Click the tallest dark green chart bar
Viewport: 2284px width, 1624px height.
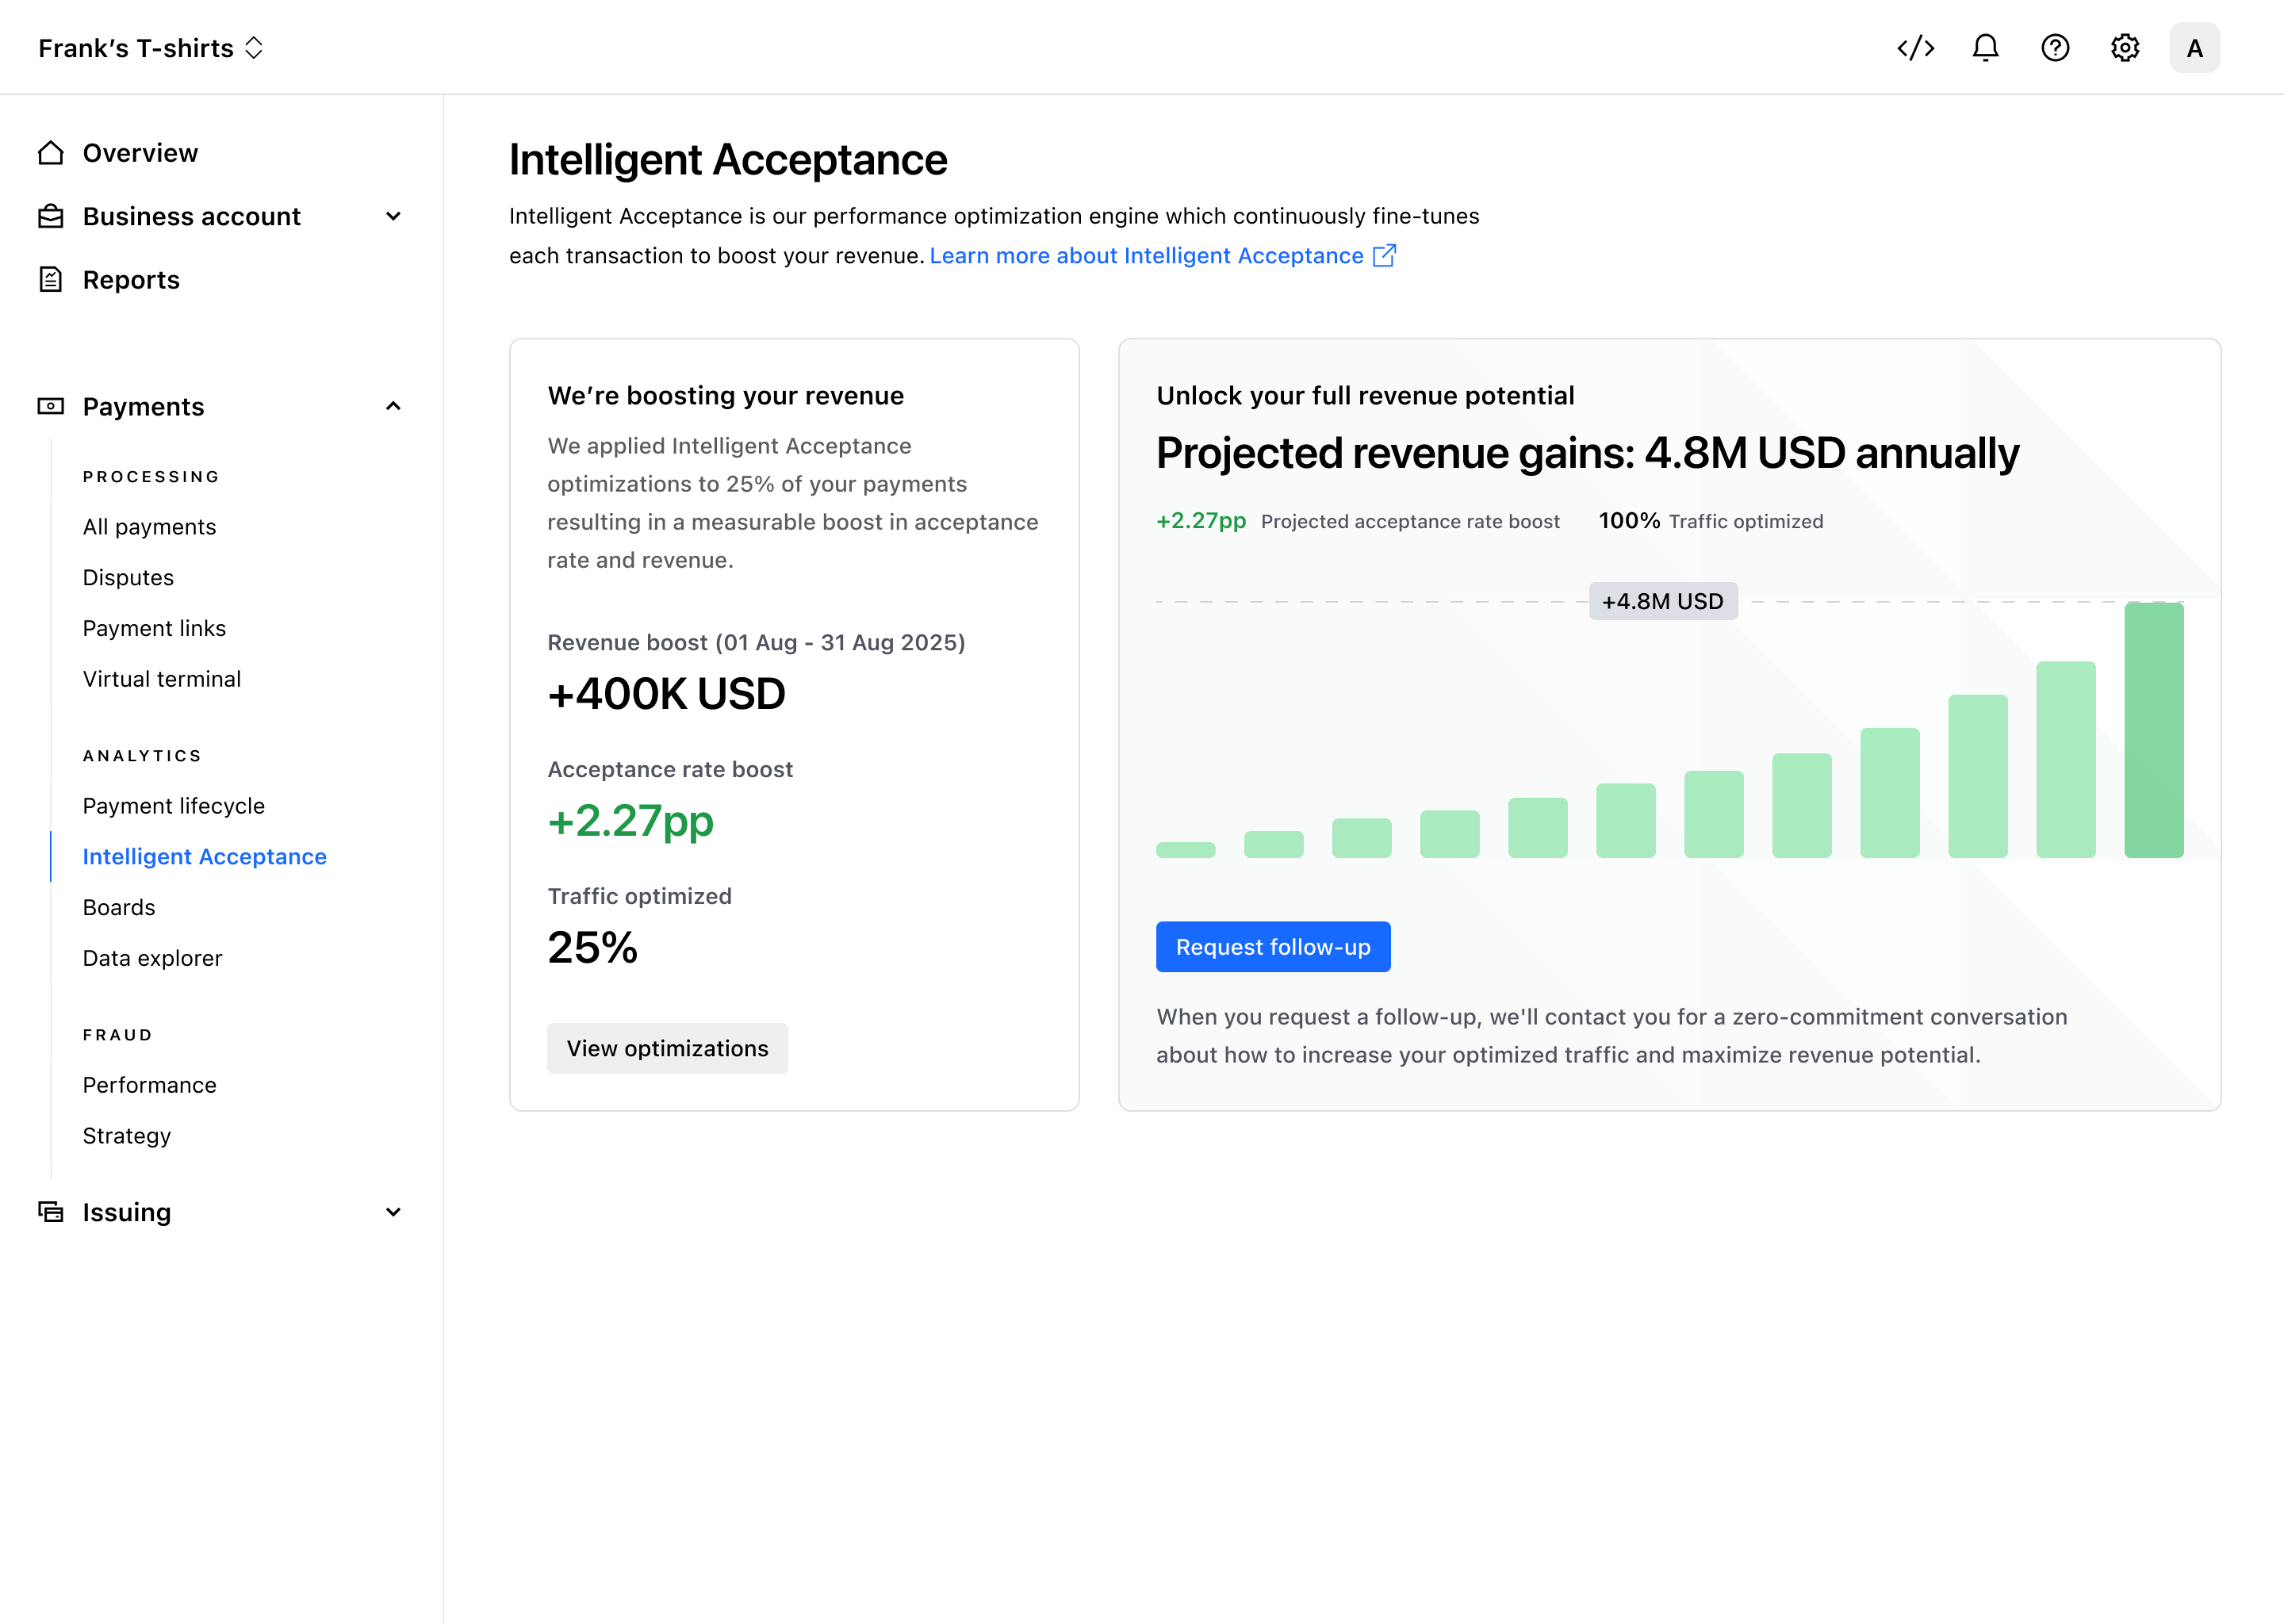(2153, 730)
